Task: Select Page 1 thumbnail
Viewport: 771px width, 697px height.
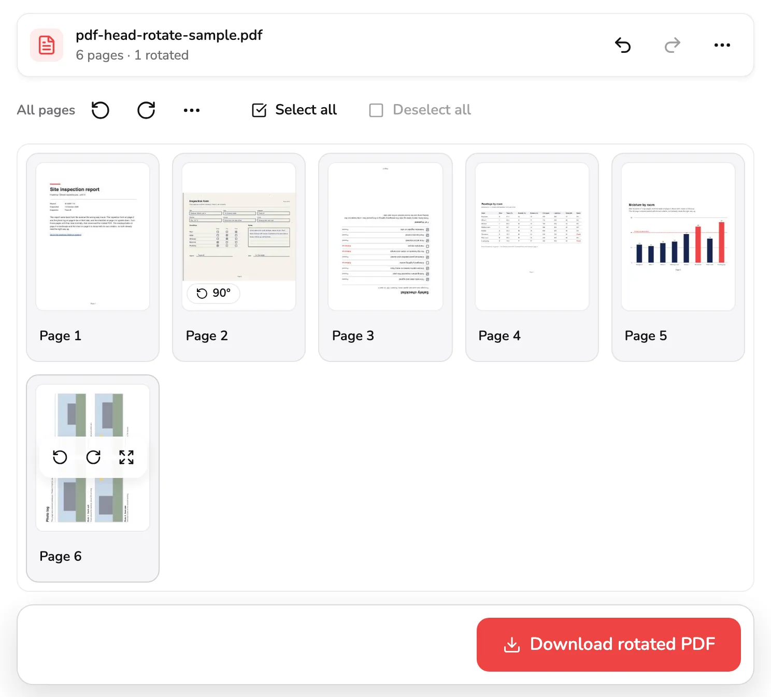Action: tap(93, 237)
